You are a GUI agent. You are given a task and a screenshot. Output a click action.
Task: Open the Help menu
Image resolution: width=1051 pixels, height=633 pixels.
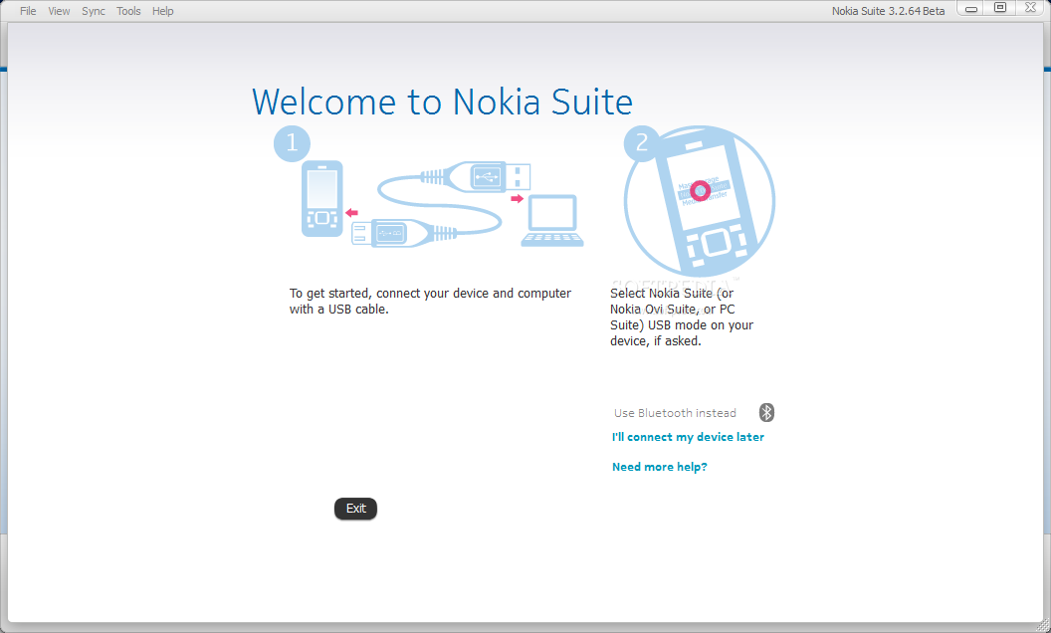(162, 11)
